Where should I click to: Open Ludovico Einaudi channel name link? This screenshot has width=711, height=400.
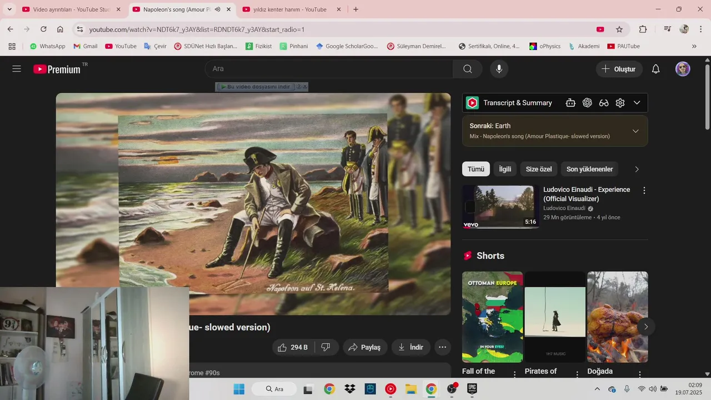click(564, 208)
